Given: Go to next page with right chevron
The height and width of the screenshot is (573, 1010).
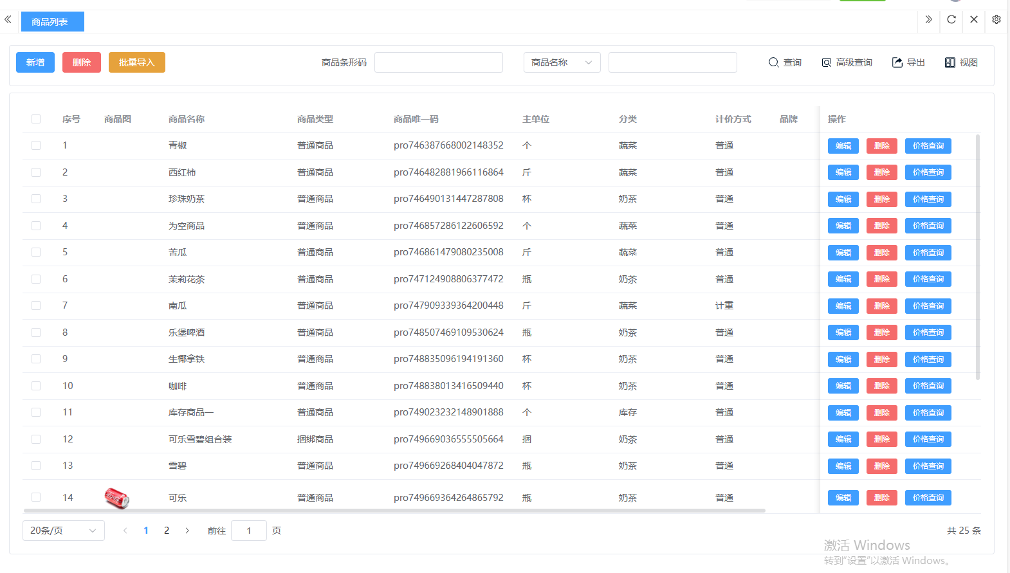Looking at the screenshot, I should click(187, 531).
